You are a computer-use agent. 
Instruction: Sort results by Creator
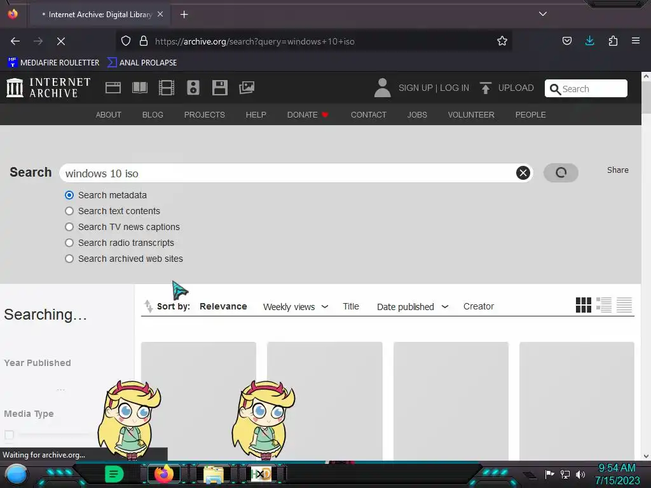click(x=478, y=306)
